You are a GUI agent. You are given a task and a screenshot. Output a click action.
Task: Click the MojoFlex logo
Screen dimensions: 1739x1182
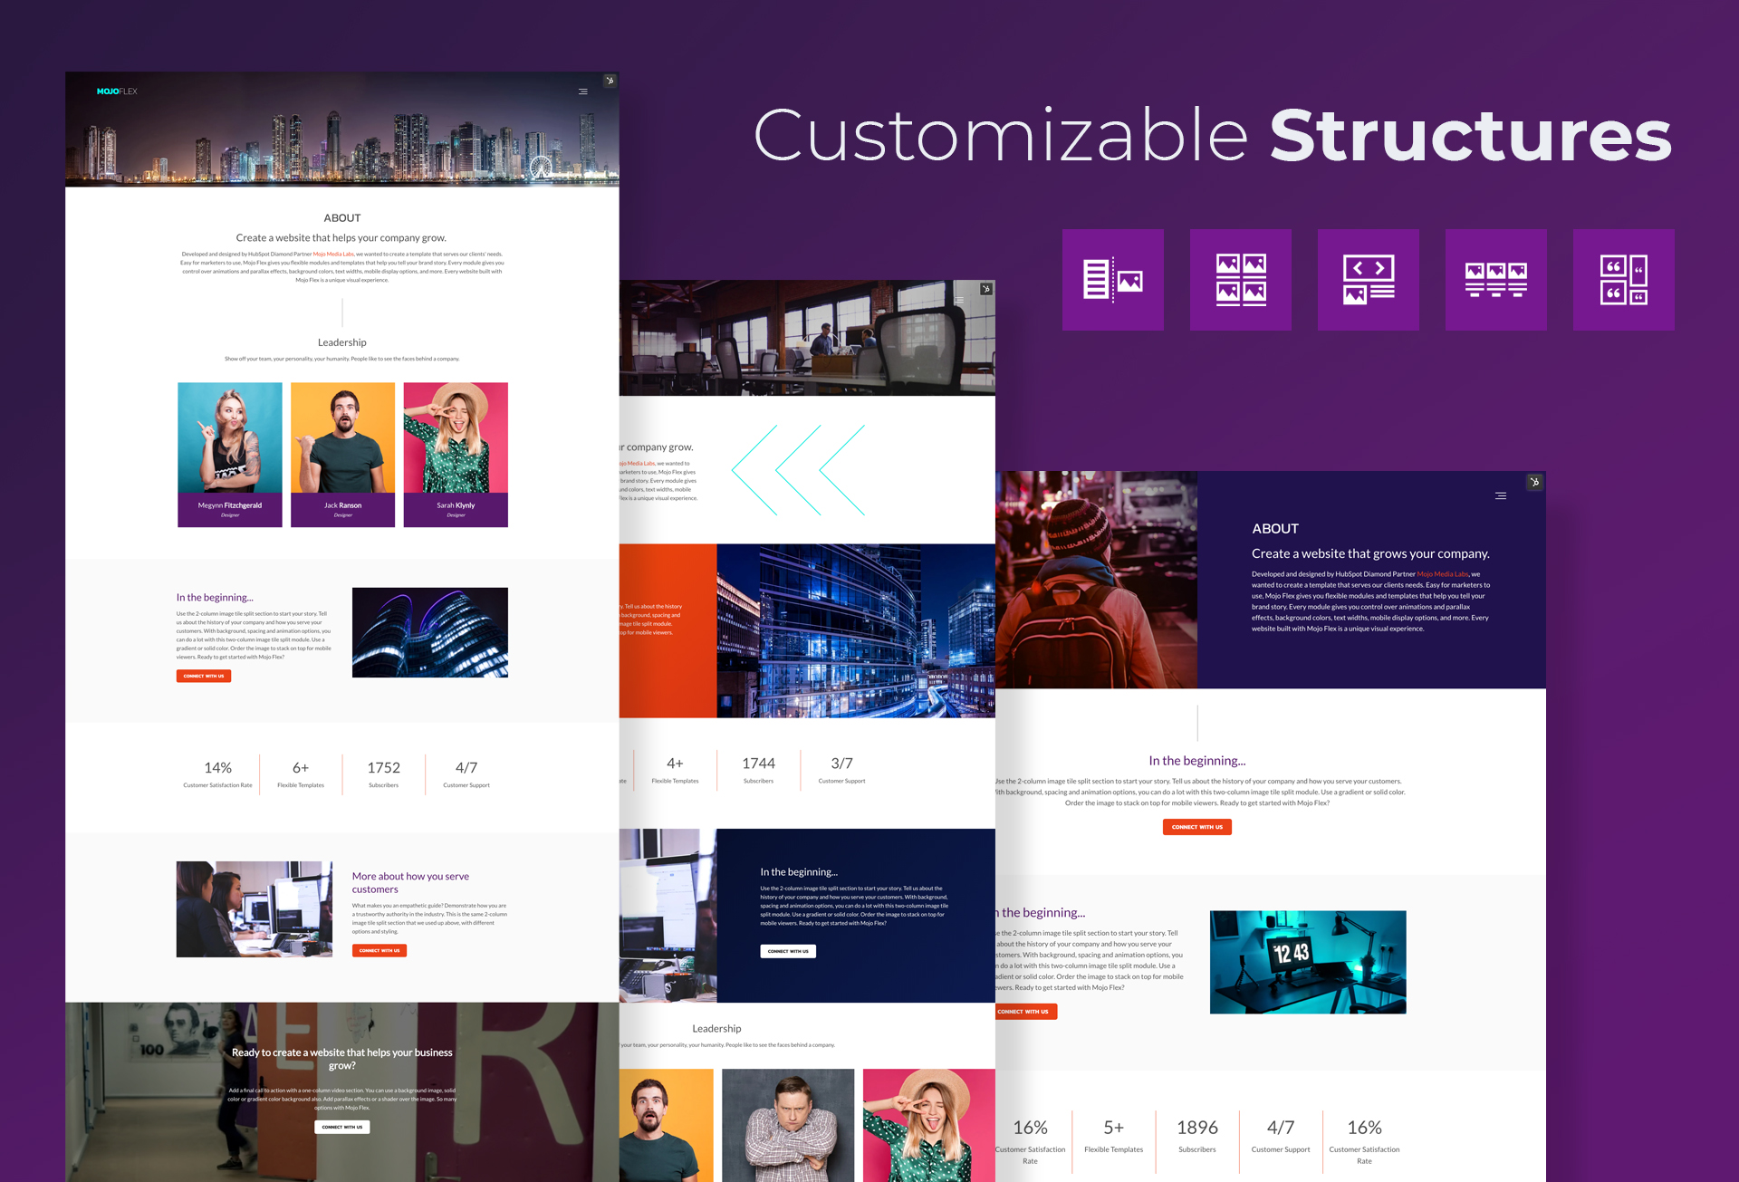click(117, 91)
